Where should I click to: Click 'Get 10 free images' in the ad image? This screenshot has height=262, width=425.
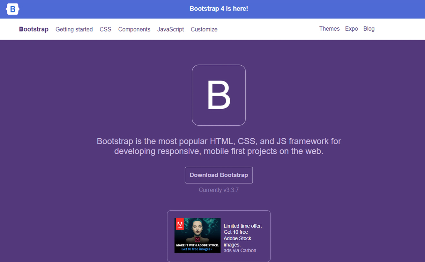click(197, 249)
